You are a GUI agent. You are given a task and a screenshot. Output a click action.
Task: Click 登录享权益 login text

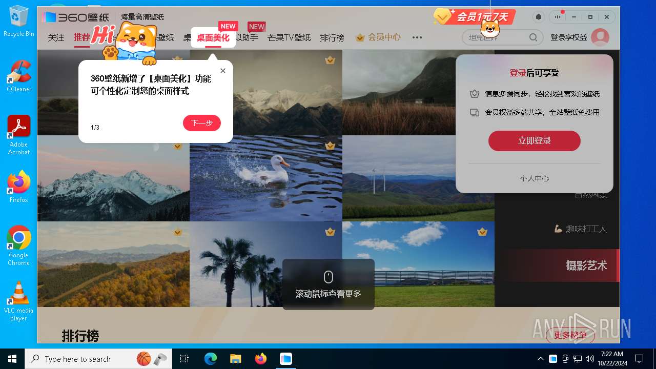pyautogui.click(x=568, y=37)
